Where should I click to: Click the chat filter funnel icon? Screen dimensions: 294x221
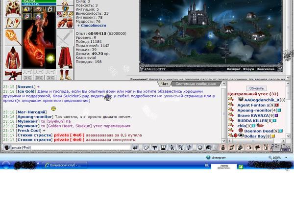tap(154, 148)
